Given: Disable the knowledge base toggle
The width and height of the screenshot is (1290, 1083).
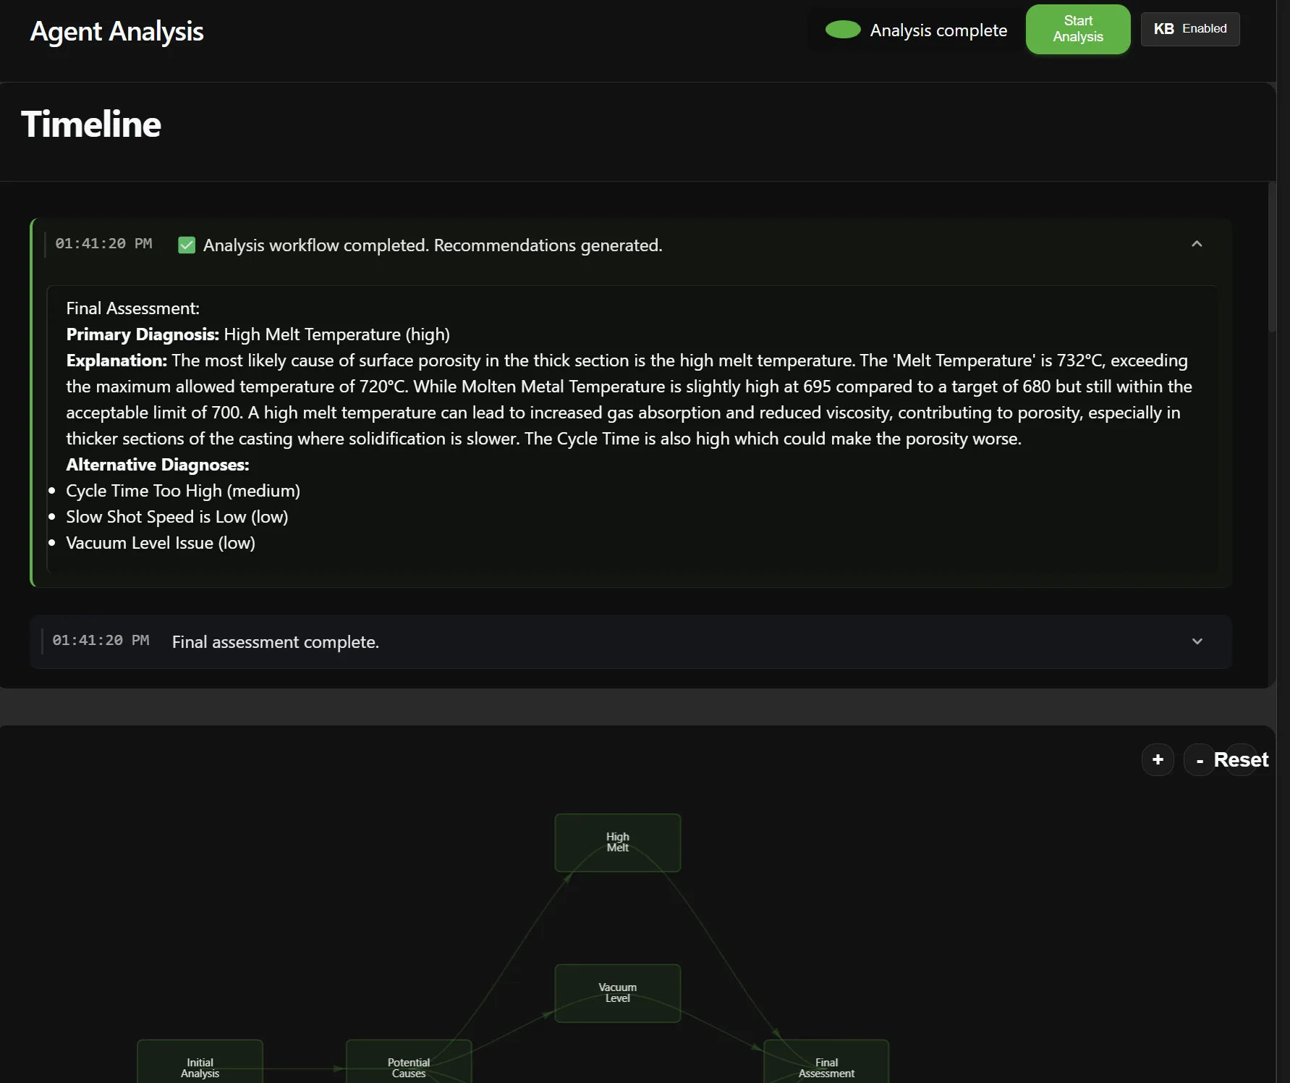Looking at the screenshot, I should [x=1189, y=29].
